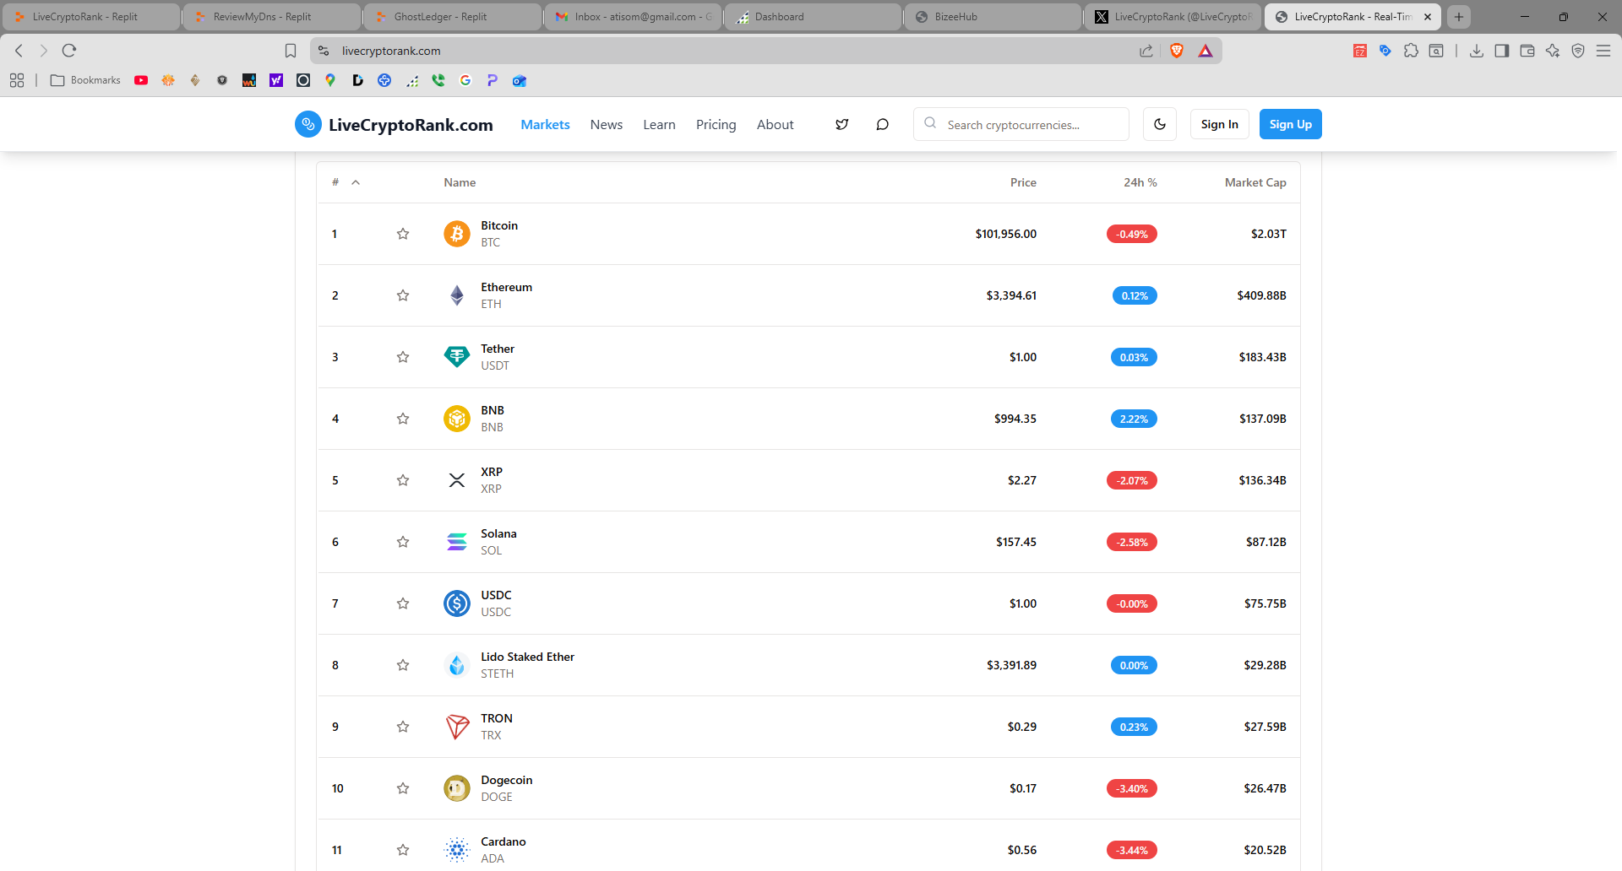This screenshot has width=1622, height=871.
Task: Open the extensions puzzle-piece menu
Action: click(1411, 51)
